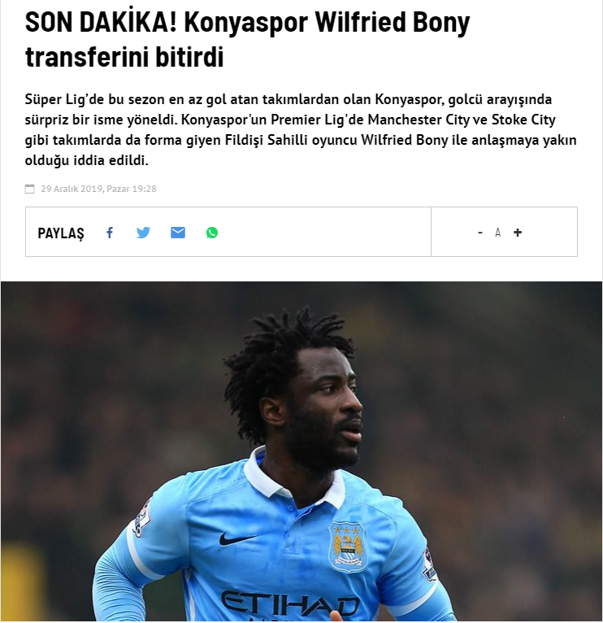
Task: Click the 'A' font size indicator
Action: (498, 233)
